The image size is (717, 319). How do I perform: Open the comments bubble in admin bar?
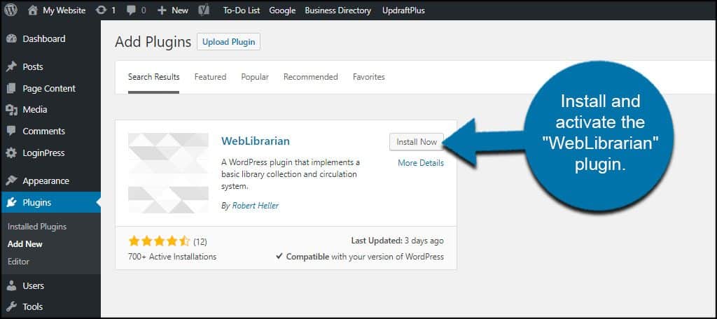(x=131, y=10)
